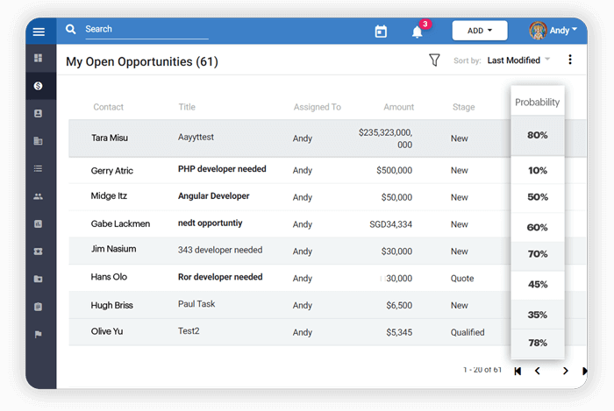Open 343 developer needed opportunity
The image size is (614, 411).
click(220, 250)
